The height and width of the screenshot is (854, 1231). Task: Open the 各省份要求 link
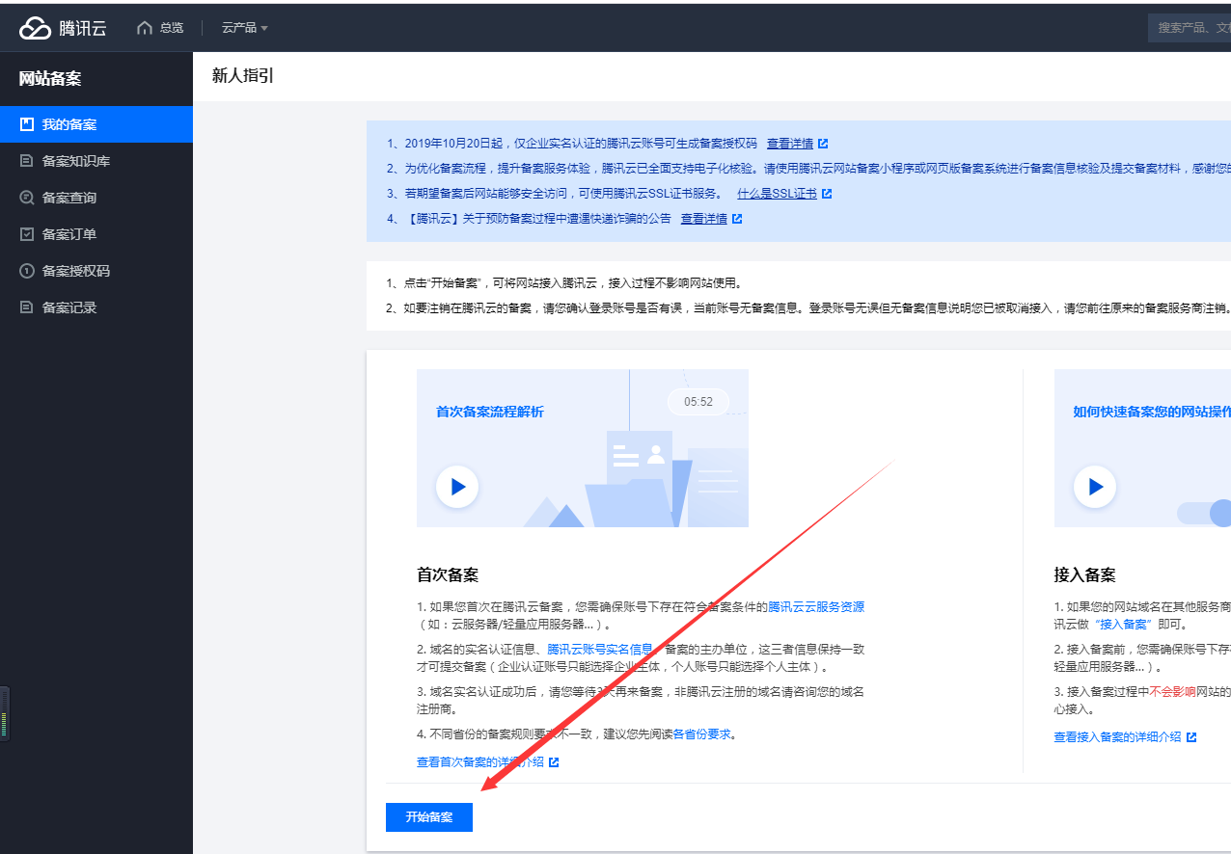[x=701, y=734]
